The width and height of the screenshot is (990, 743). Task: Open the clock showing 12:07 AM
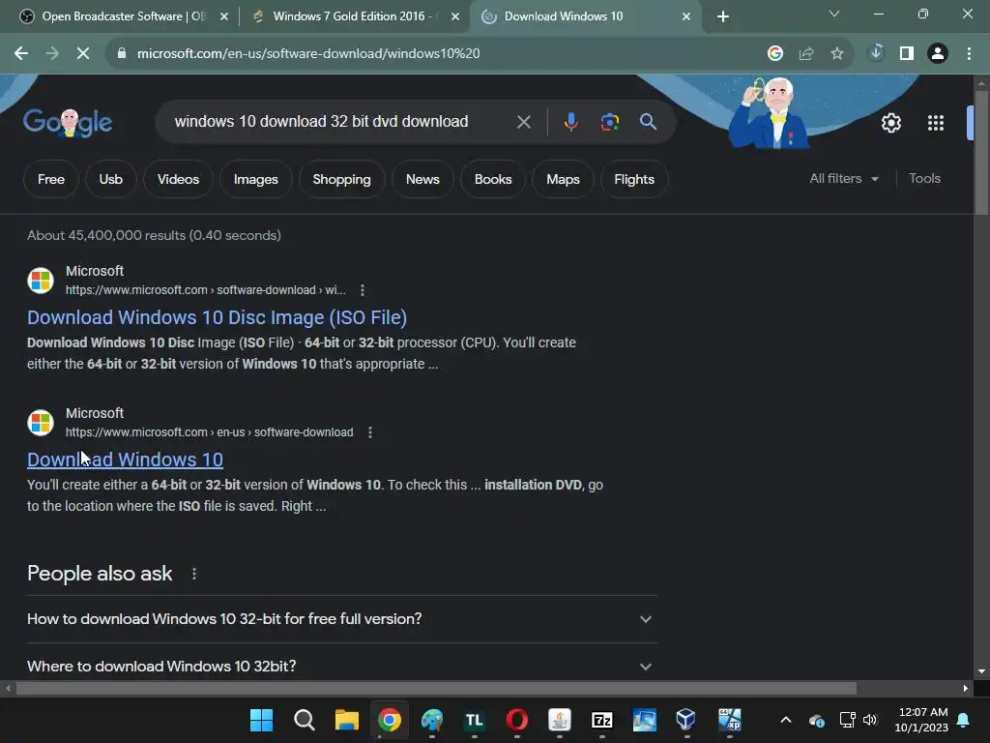pyautogui.click(x=921, y=720)
